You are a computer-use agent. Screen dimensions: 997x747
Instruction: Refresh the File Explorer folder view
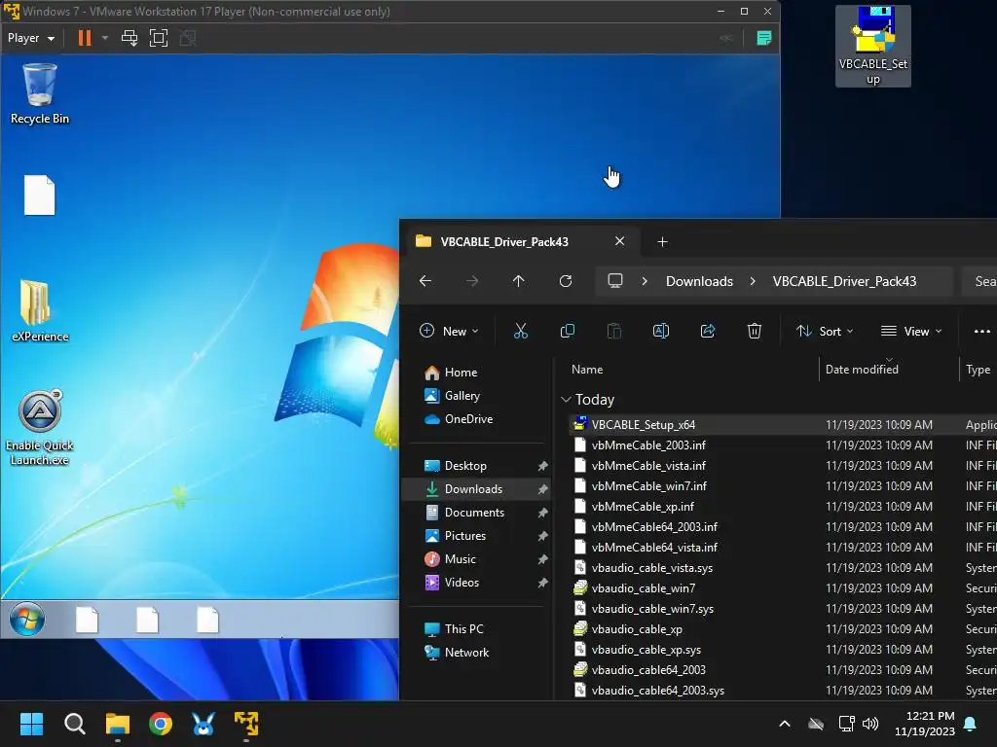coord(566,281)
